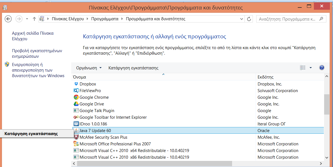Select the Google Talk Plugin icon
Viewport: 333px width, 167px height.
(x=76, y=110)
